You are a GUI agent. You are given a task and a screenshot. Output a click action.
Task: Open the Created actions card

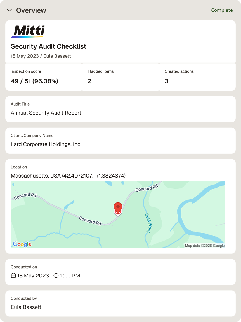pos(197,77)
